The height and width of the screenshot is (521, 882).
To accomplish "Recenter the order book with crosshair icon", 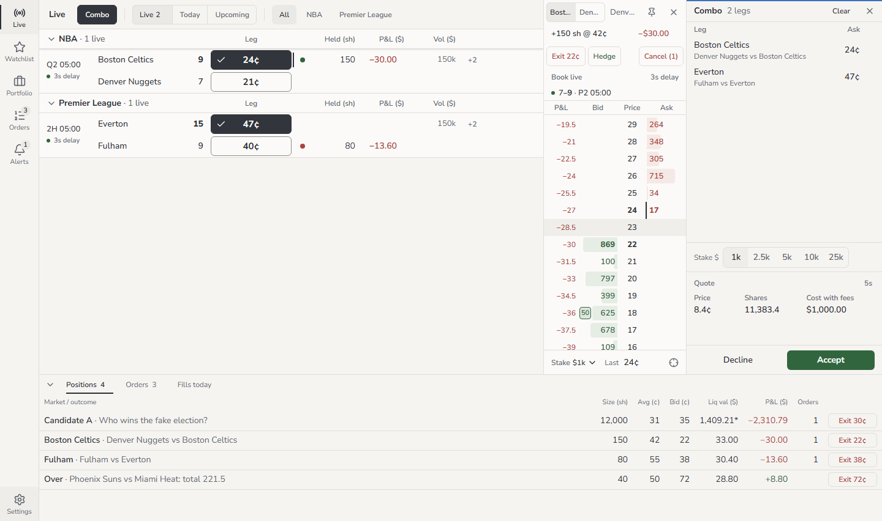I will (674, 363).
